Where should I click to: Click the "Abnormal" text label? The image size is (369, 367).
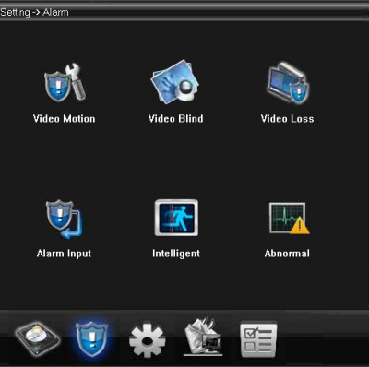[x=287, y=254]
